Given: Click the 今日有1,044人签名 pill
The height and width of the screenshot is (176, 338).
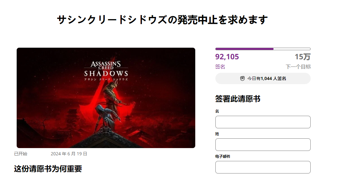Looking at the screenshot, I should (263, 78).
